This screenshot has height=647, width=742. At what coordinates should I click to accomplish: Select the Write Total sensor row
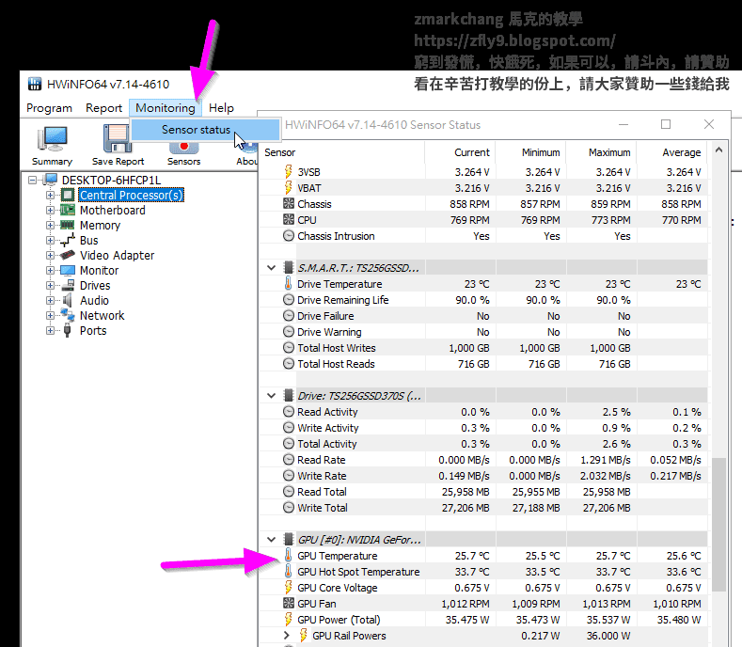coord(483,508)
